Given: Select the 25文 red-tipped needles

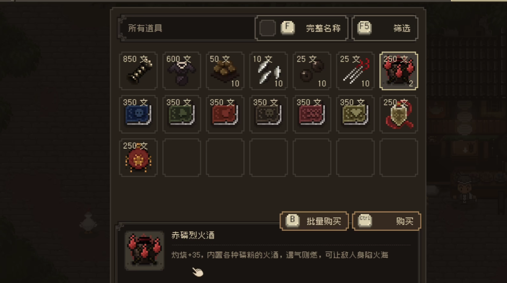Looking at the screenshot, I should 355,71.
